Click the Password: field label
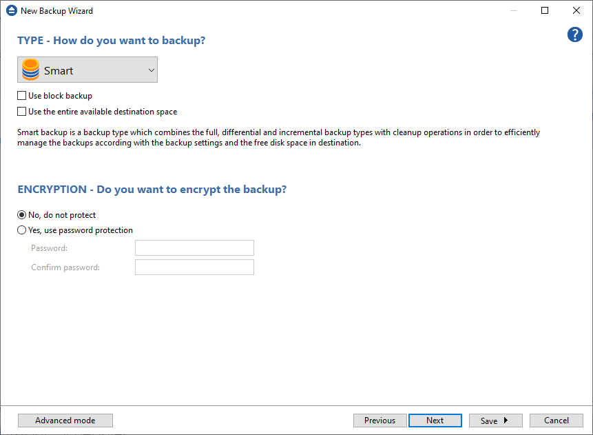593x435 pixels. (x=49, y=248)
